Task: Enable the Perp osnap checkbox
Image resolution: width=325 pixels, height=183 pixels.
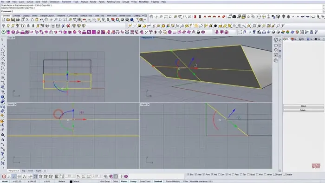Action: pos(233,175)
